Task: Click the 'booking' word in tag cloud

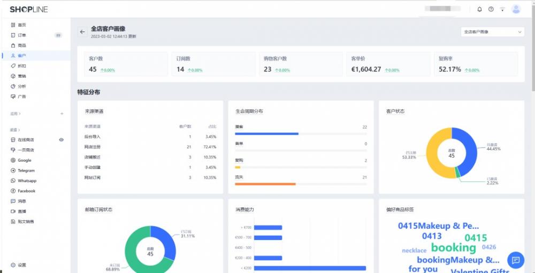Action: (x=453, y=247)
